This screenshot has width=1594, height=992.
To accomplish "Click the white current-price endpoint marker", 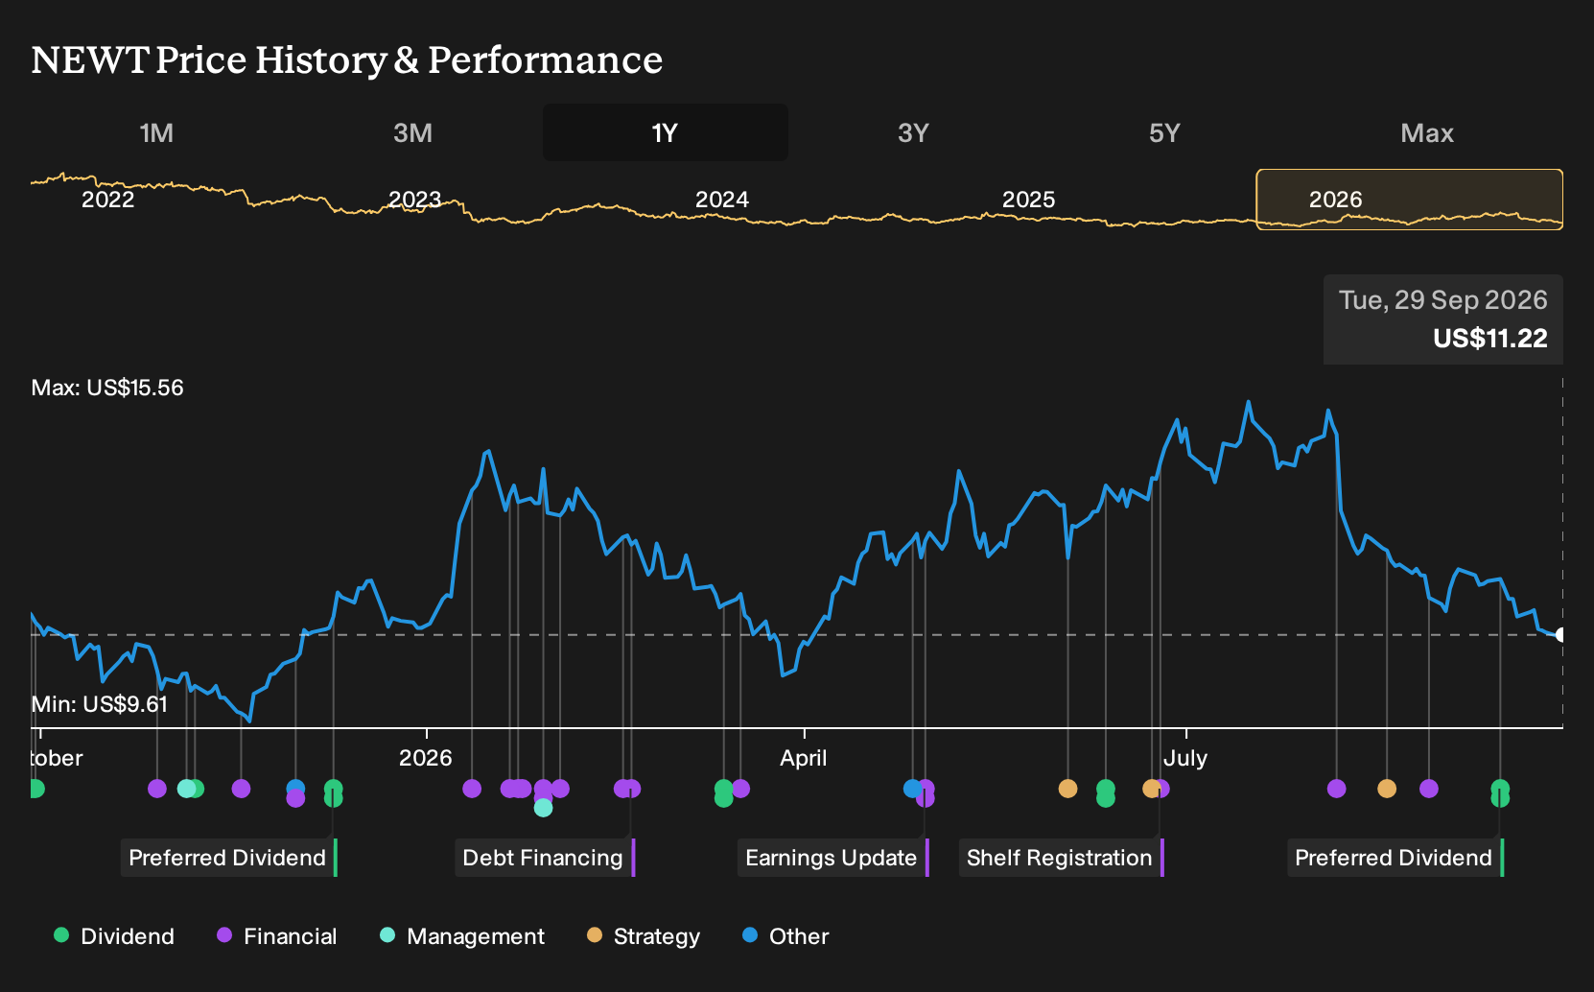I will 1561,635.
